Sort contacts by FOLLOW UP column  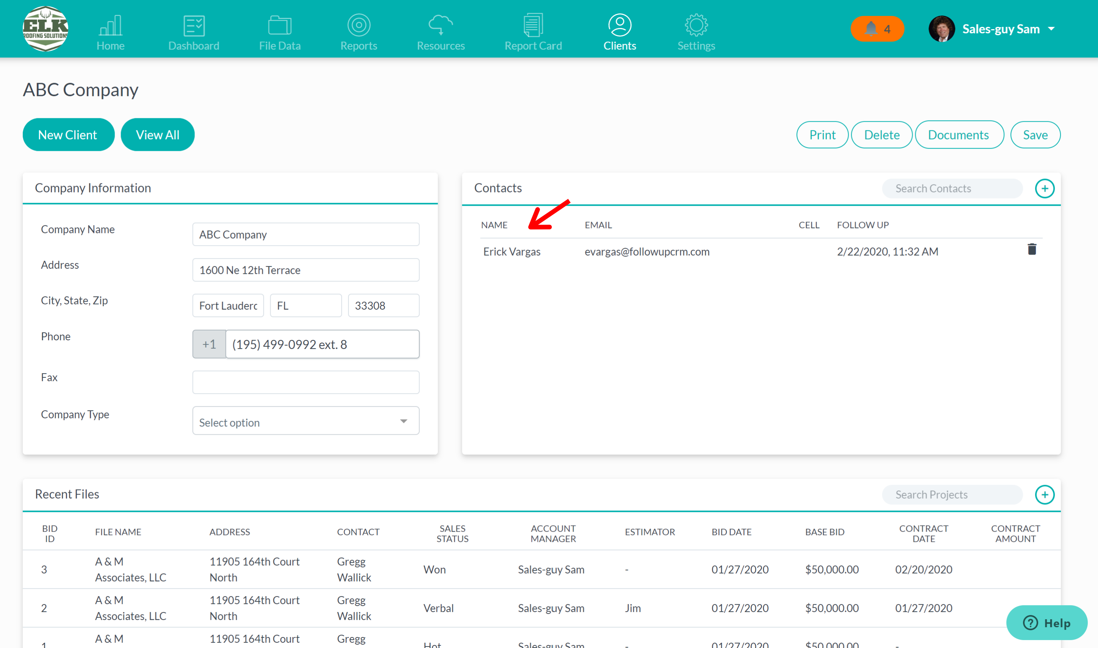click(863, 225)
